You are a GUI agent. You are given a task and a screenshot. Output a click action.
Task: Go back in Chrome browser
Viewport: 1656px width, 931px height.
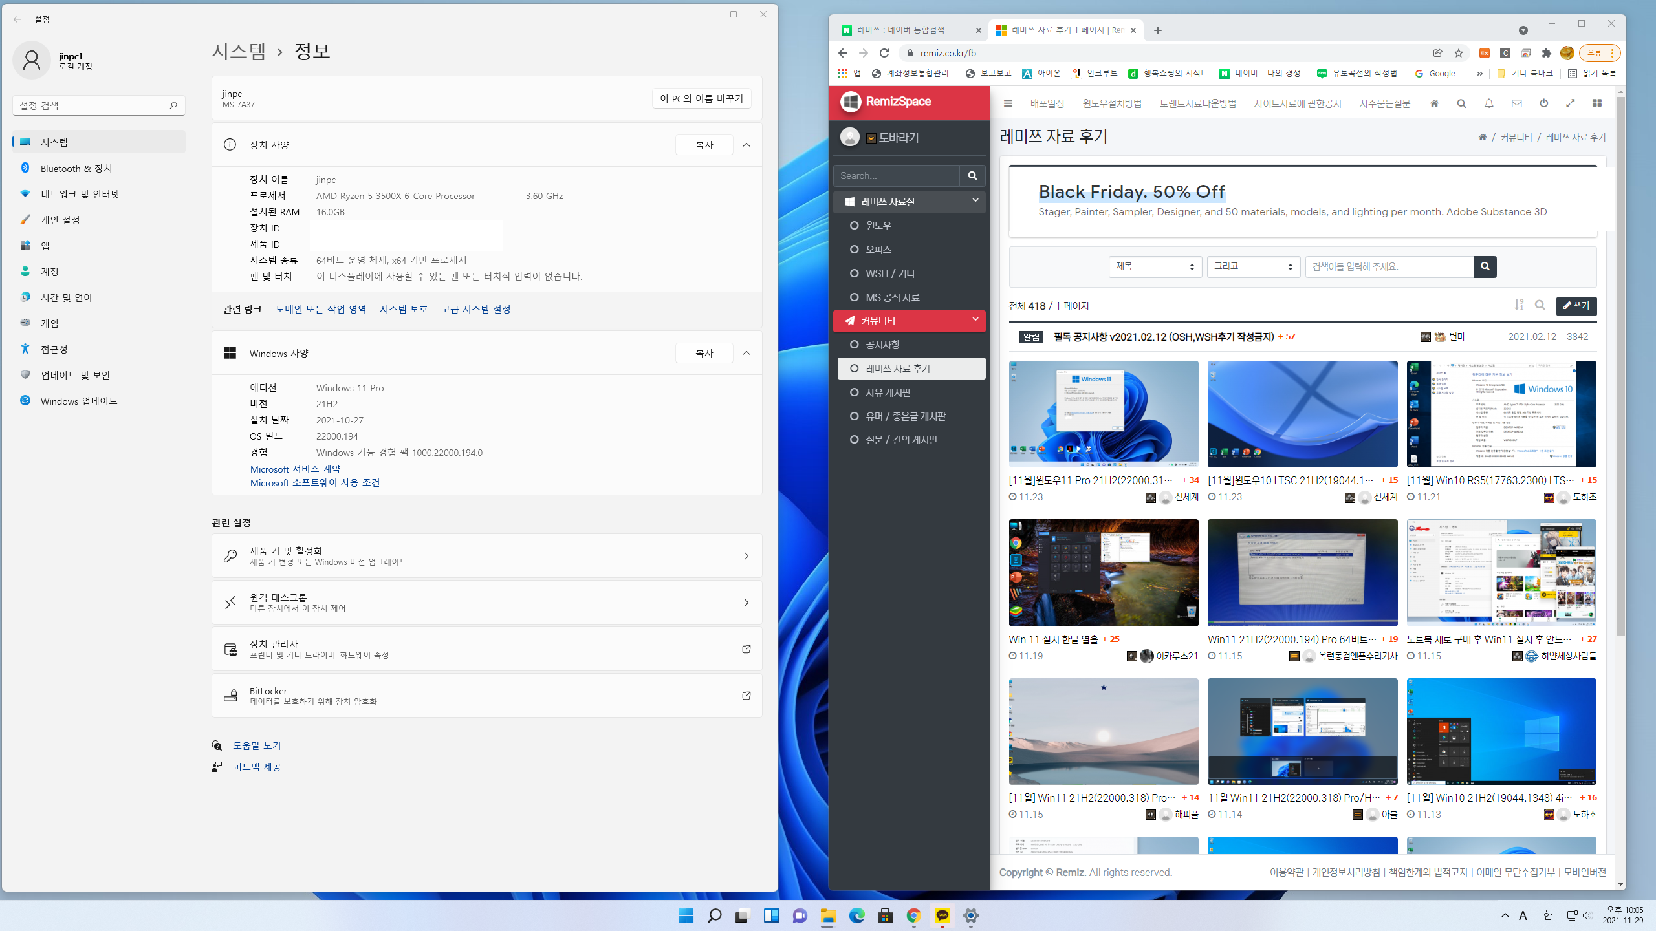point(842,53)
